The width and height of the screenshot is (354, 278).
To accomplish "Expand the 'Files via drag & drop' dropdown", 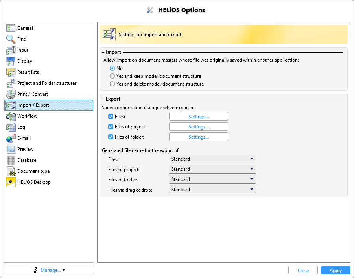I will (x=212, y=190).
